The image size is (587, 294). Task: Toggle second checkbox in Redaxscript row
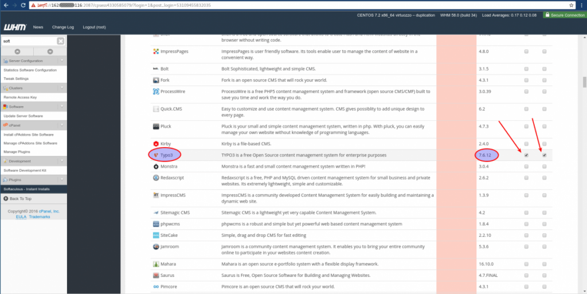[x=545, y=178]
